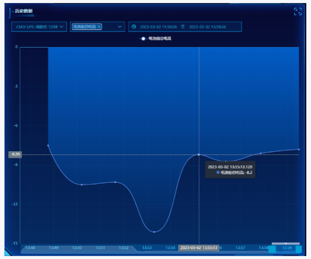Expand the metric selector dropdown arrow

coord(120,26)
